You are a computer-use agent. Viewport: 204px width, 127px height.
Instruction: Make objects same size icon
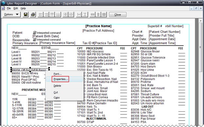104,14
